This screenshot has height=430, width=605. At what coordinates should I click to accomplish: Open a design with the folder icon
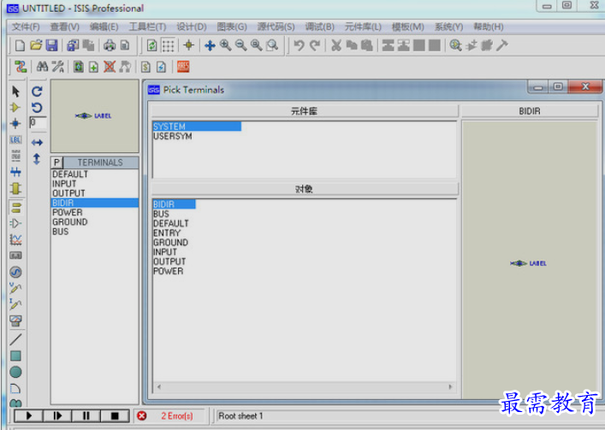[x=36, y=45]
